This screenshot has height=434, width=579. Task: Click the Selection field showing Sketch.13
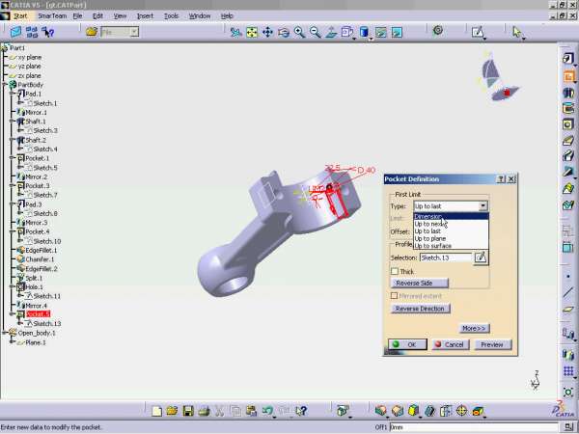[446, 258]
